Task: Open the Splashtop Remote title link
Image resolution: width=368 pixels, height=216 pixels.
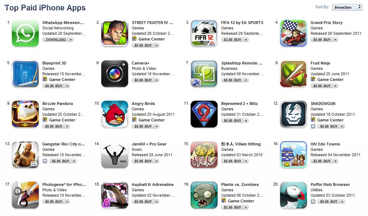Action: 242,63
